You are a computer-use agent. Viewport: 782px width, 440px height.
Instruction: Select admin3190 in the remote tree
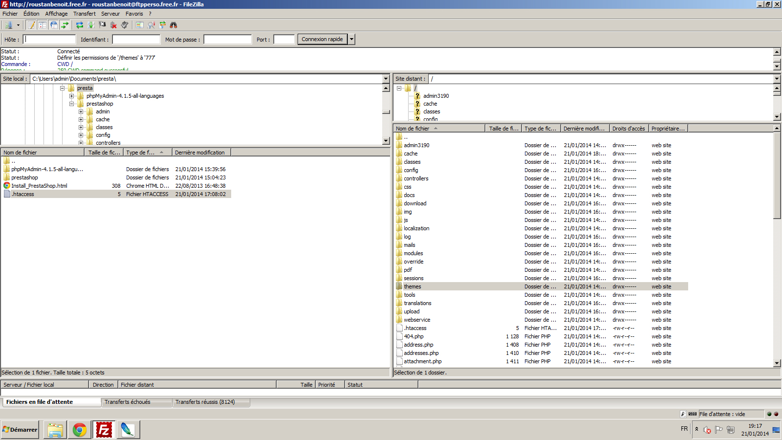tap(436, 96)
